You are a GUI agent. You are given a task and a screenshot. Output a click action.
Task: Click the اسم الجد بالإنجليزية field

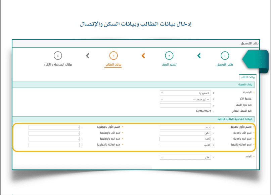[x=54, y=139]
